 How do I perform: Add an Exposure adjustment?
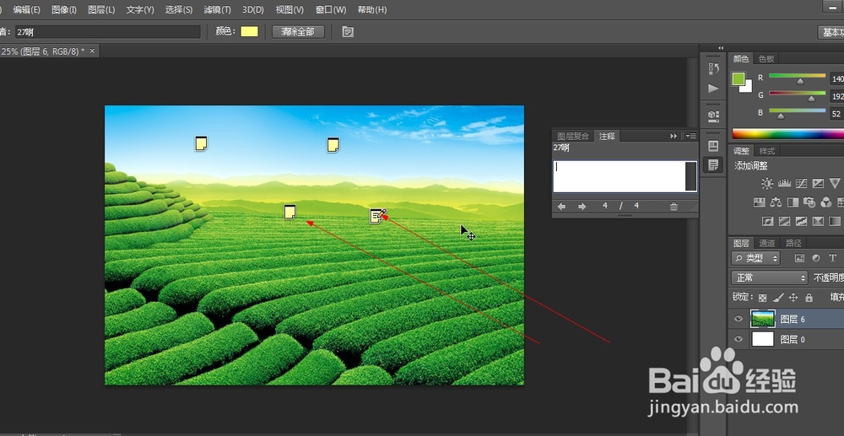(818, 183)
